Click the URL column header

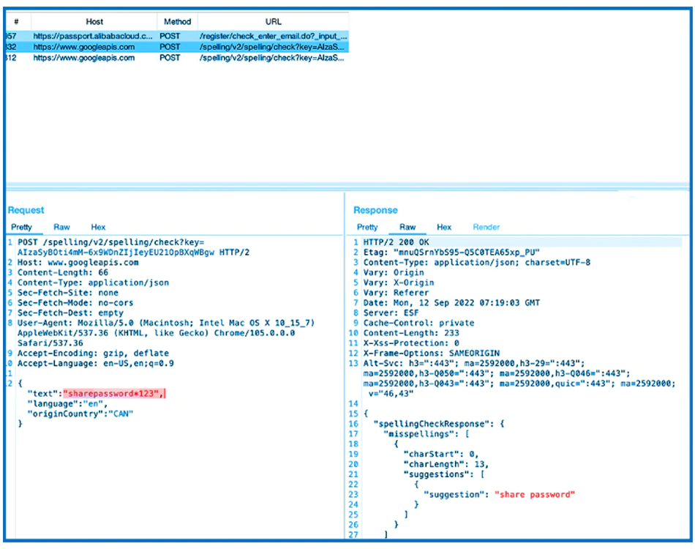point(273,21)
